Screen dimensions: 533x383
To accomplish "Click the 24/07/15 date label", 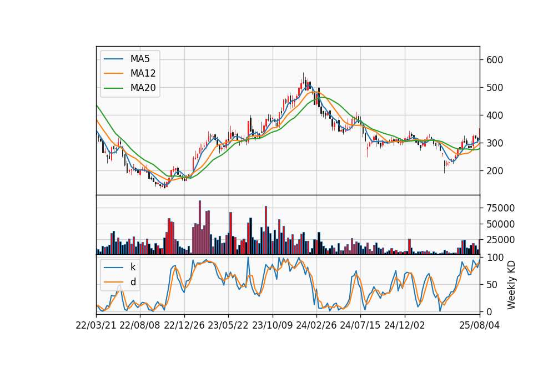I will [360, 326].
